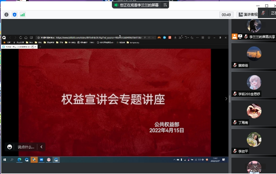Open the notification center icon

pyautogui.click(x=224, y=160)
